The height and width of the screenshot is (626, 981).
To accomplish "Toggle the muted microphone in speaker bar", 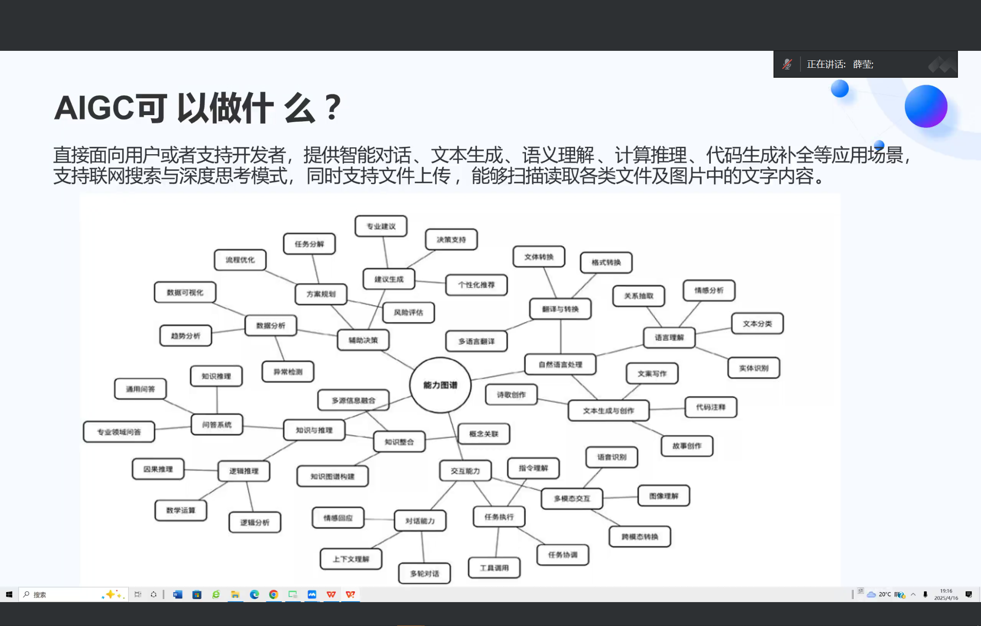I will (x=787, y=64).
